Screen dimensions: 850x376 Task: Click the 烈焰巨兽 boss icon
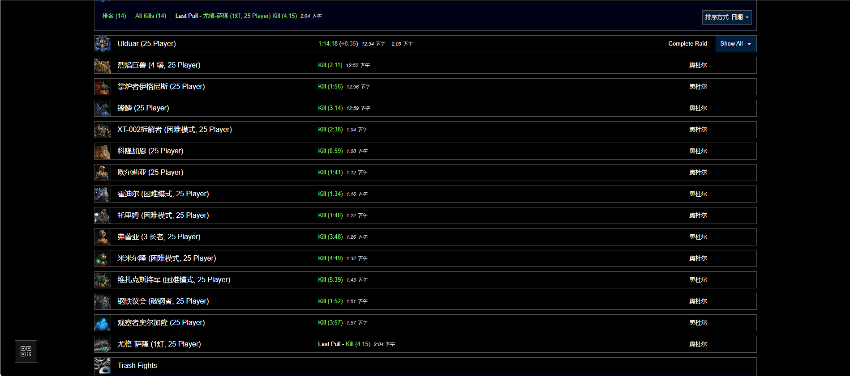point(103,65)
